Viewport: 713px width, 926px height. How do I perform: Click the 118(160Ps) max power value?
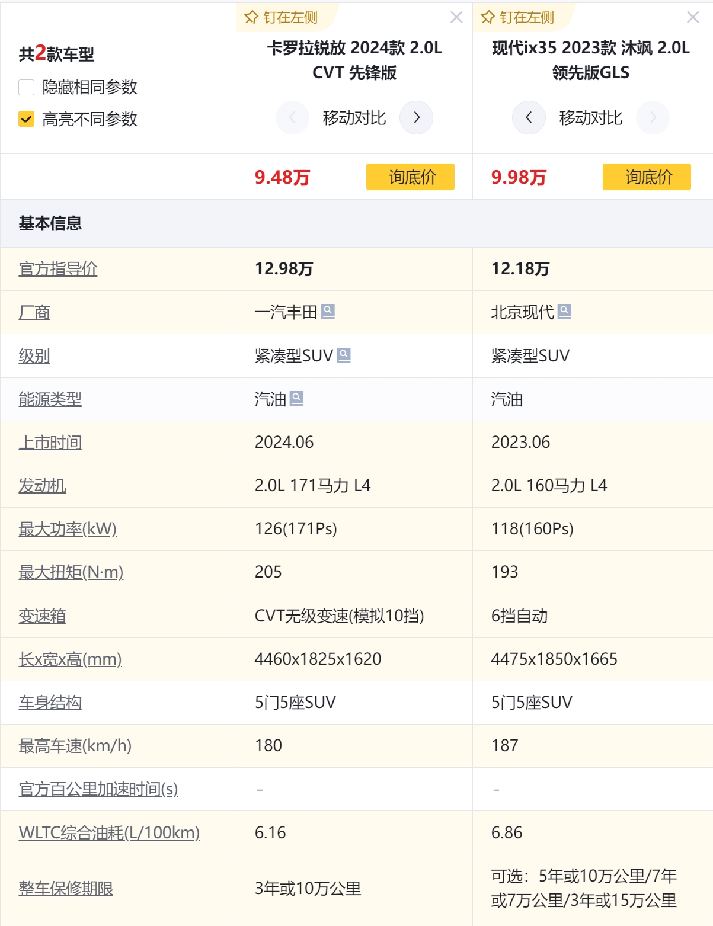click(532, 528)
